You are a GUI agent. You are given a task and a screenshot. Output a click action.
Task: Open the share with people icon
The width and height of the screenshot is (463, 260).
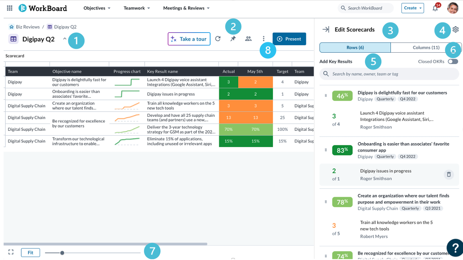tap(248, 39)
